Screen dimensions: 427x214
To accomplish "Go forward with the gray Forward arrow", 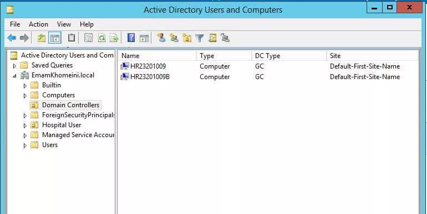I will click(24, 38).
